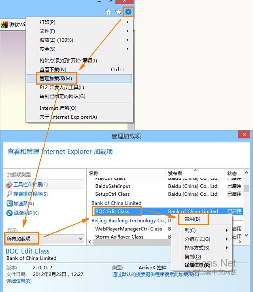Expand the 分组方式(G) context submenu
Viewport: 253px width, 292px height.
coord(202,239)
